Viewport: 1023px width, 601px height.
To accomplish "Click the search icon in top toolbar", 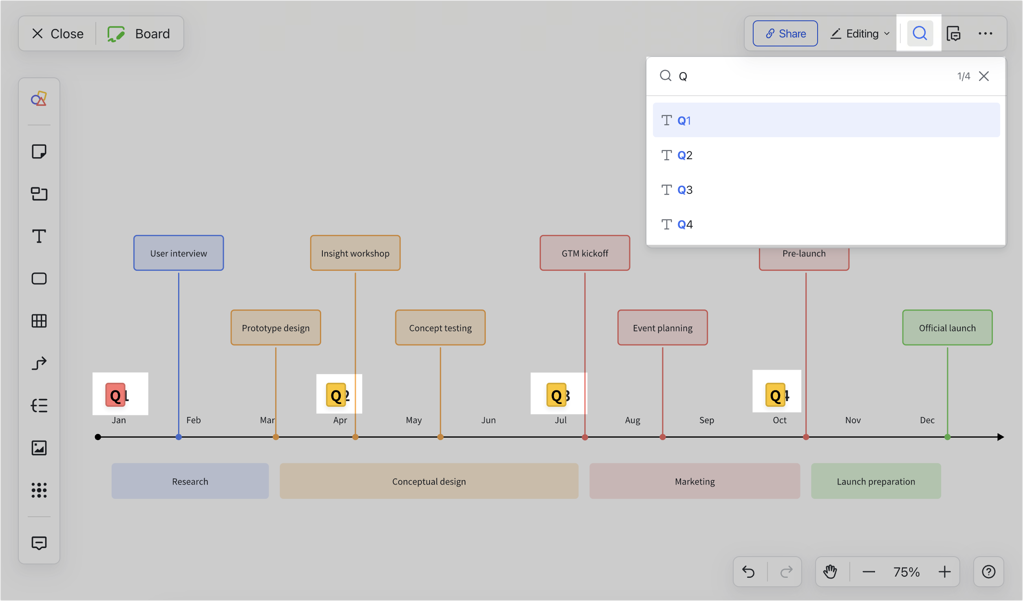I will pyautogui.click(x=920, y=33).
